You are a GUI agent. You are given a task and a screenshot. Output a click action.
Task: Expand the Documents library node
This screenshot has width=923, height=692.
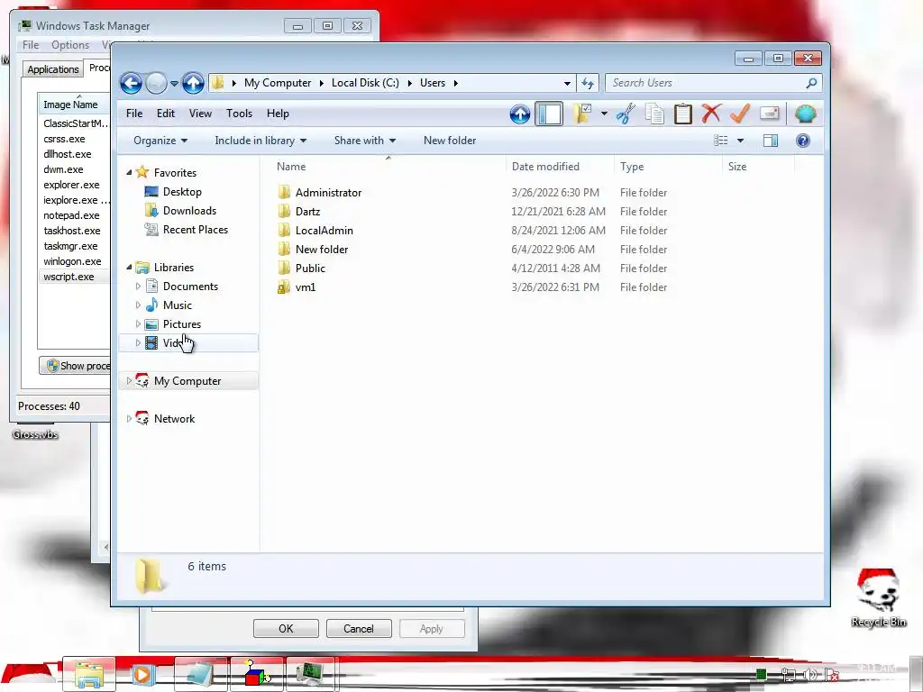click(138, 286)
